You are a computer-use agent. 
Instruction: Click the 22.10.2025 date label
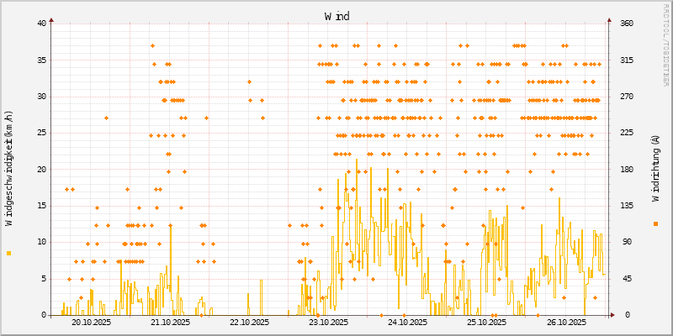click(249, 323)
